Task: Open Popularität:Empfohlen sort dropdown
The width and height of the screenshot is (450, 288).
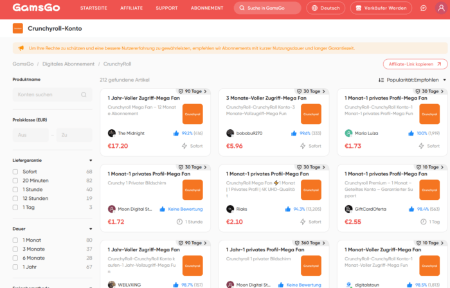Action: coord(412,80)
